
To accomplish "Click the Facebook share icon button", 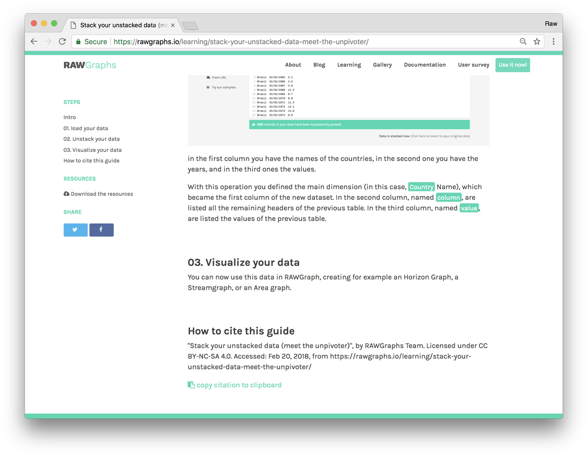I will [101, 230].
